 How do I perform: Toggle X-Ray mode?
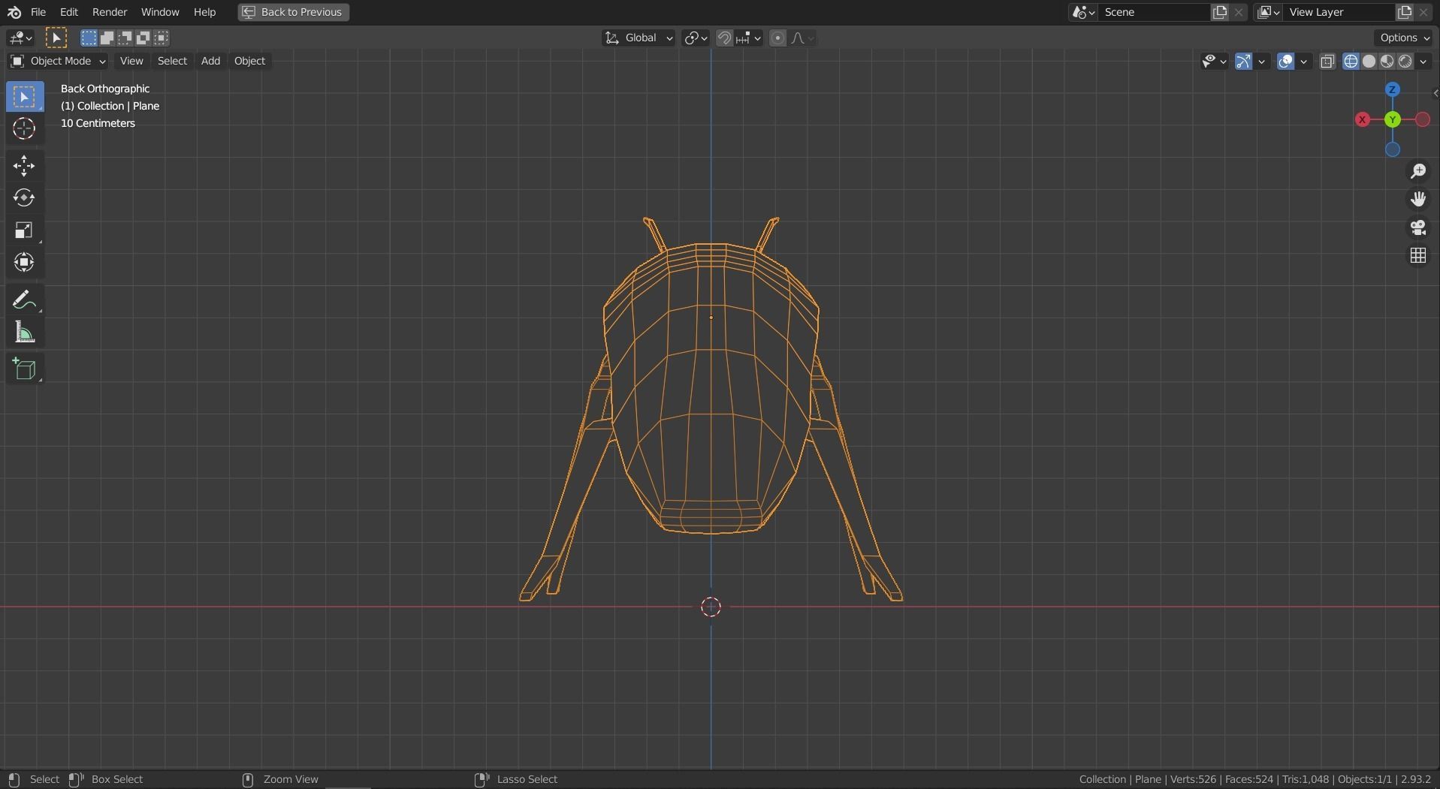(x=1327, y=62)
